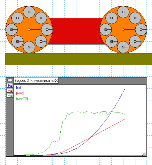Select leftmost gray disc on left wheel
Screen dimensions: 152x165
pos(11,30)
